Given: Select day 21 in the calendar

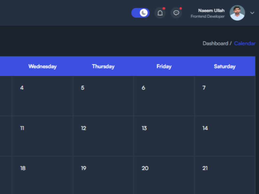Looking at the screenshot, I should click(x=225, y=175).
